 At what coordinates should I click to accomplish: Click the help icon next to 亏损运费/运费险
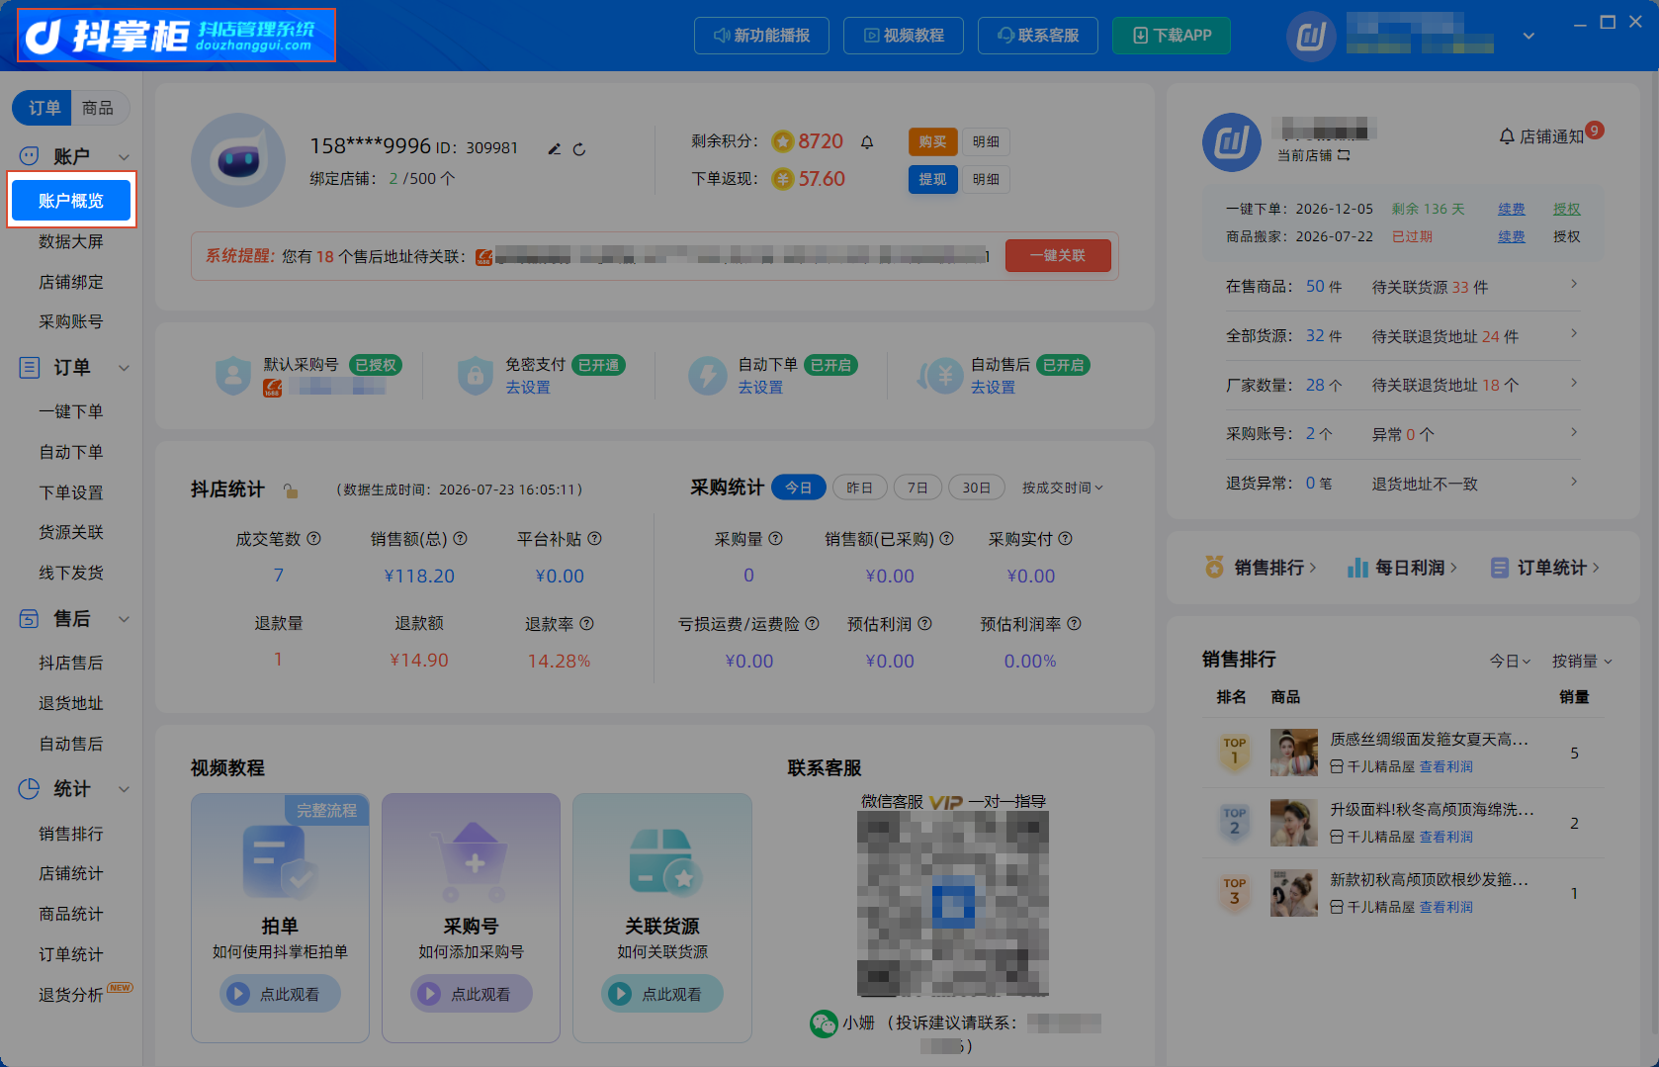pyautogui.click(x=813, y=624)
